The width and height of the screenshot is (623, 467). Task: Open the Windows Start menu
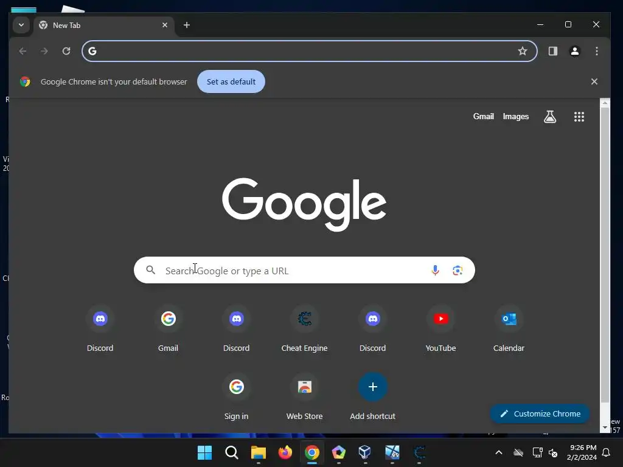[204, 452]
